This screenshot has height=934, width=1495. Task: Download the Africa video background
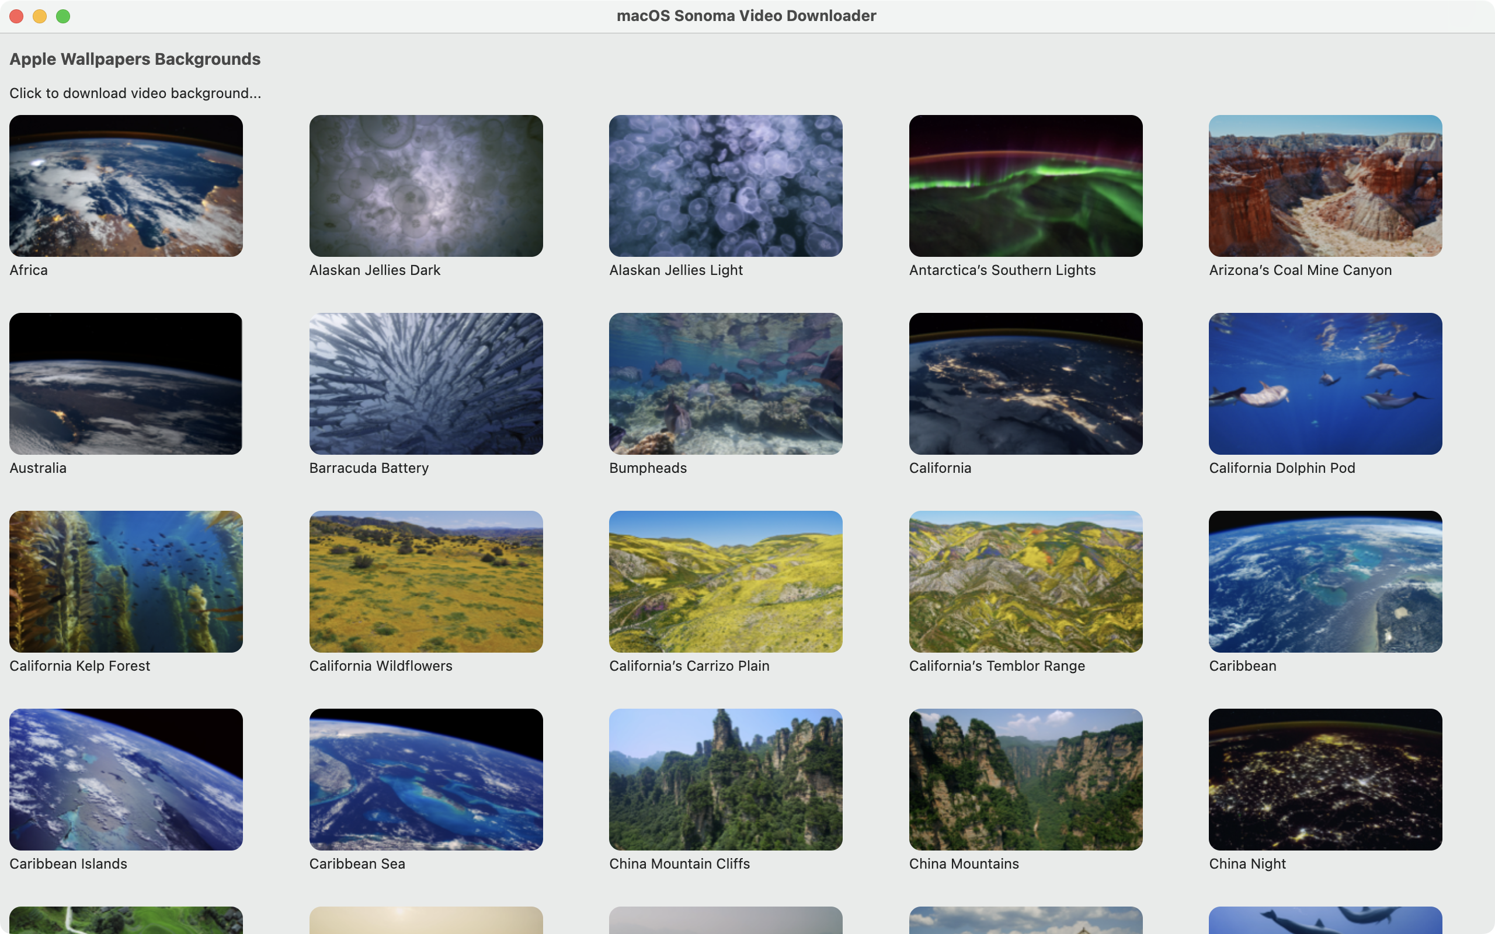pos(126,186)
